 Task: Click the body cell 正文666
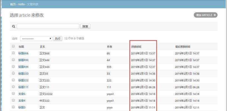44,53
